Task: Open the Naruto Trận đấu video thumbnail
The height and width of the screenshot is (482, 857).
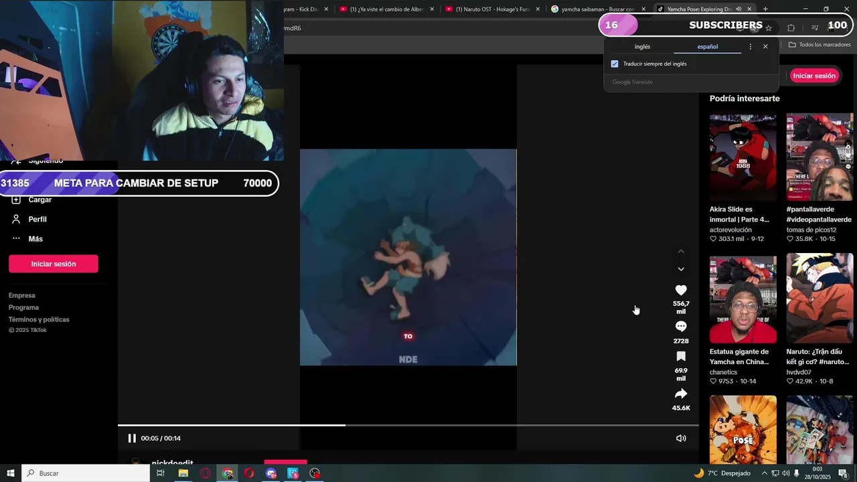Action: coord(820,299)
